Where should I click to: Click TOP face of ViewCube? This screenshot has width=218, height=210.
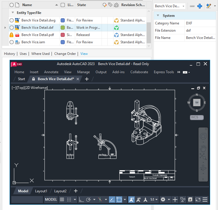(x=197, y=103)
